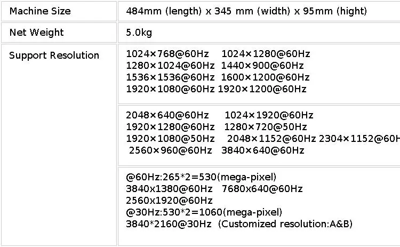
Task: Click the 3840×640@60Hz entry
Action: (x=263, y=150)
